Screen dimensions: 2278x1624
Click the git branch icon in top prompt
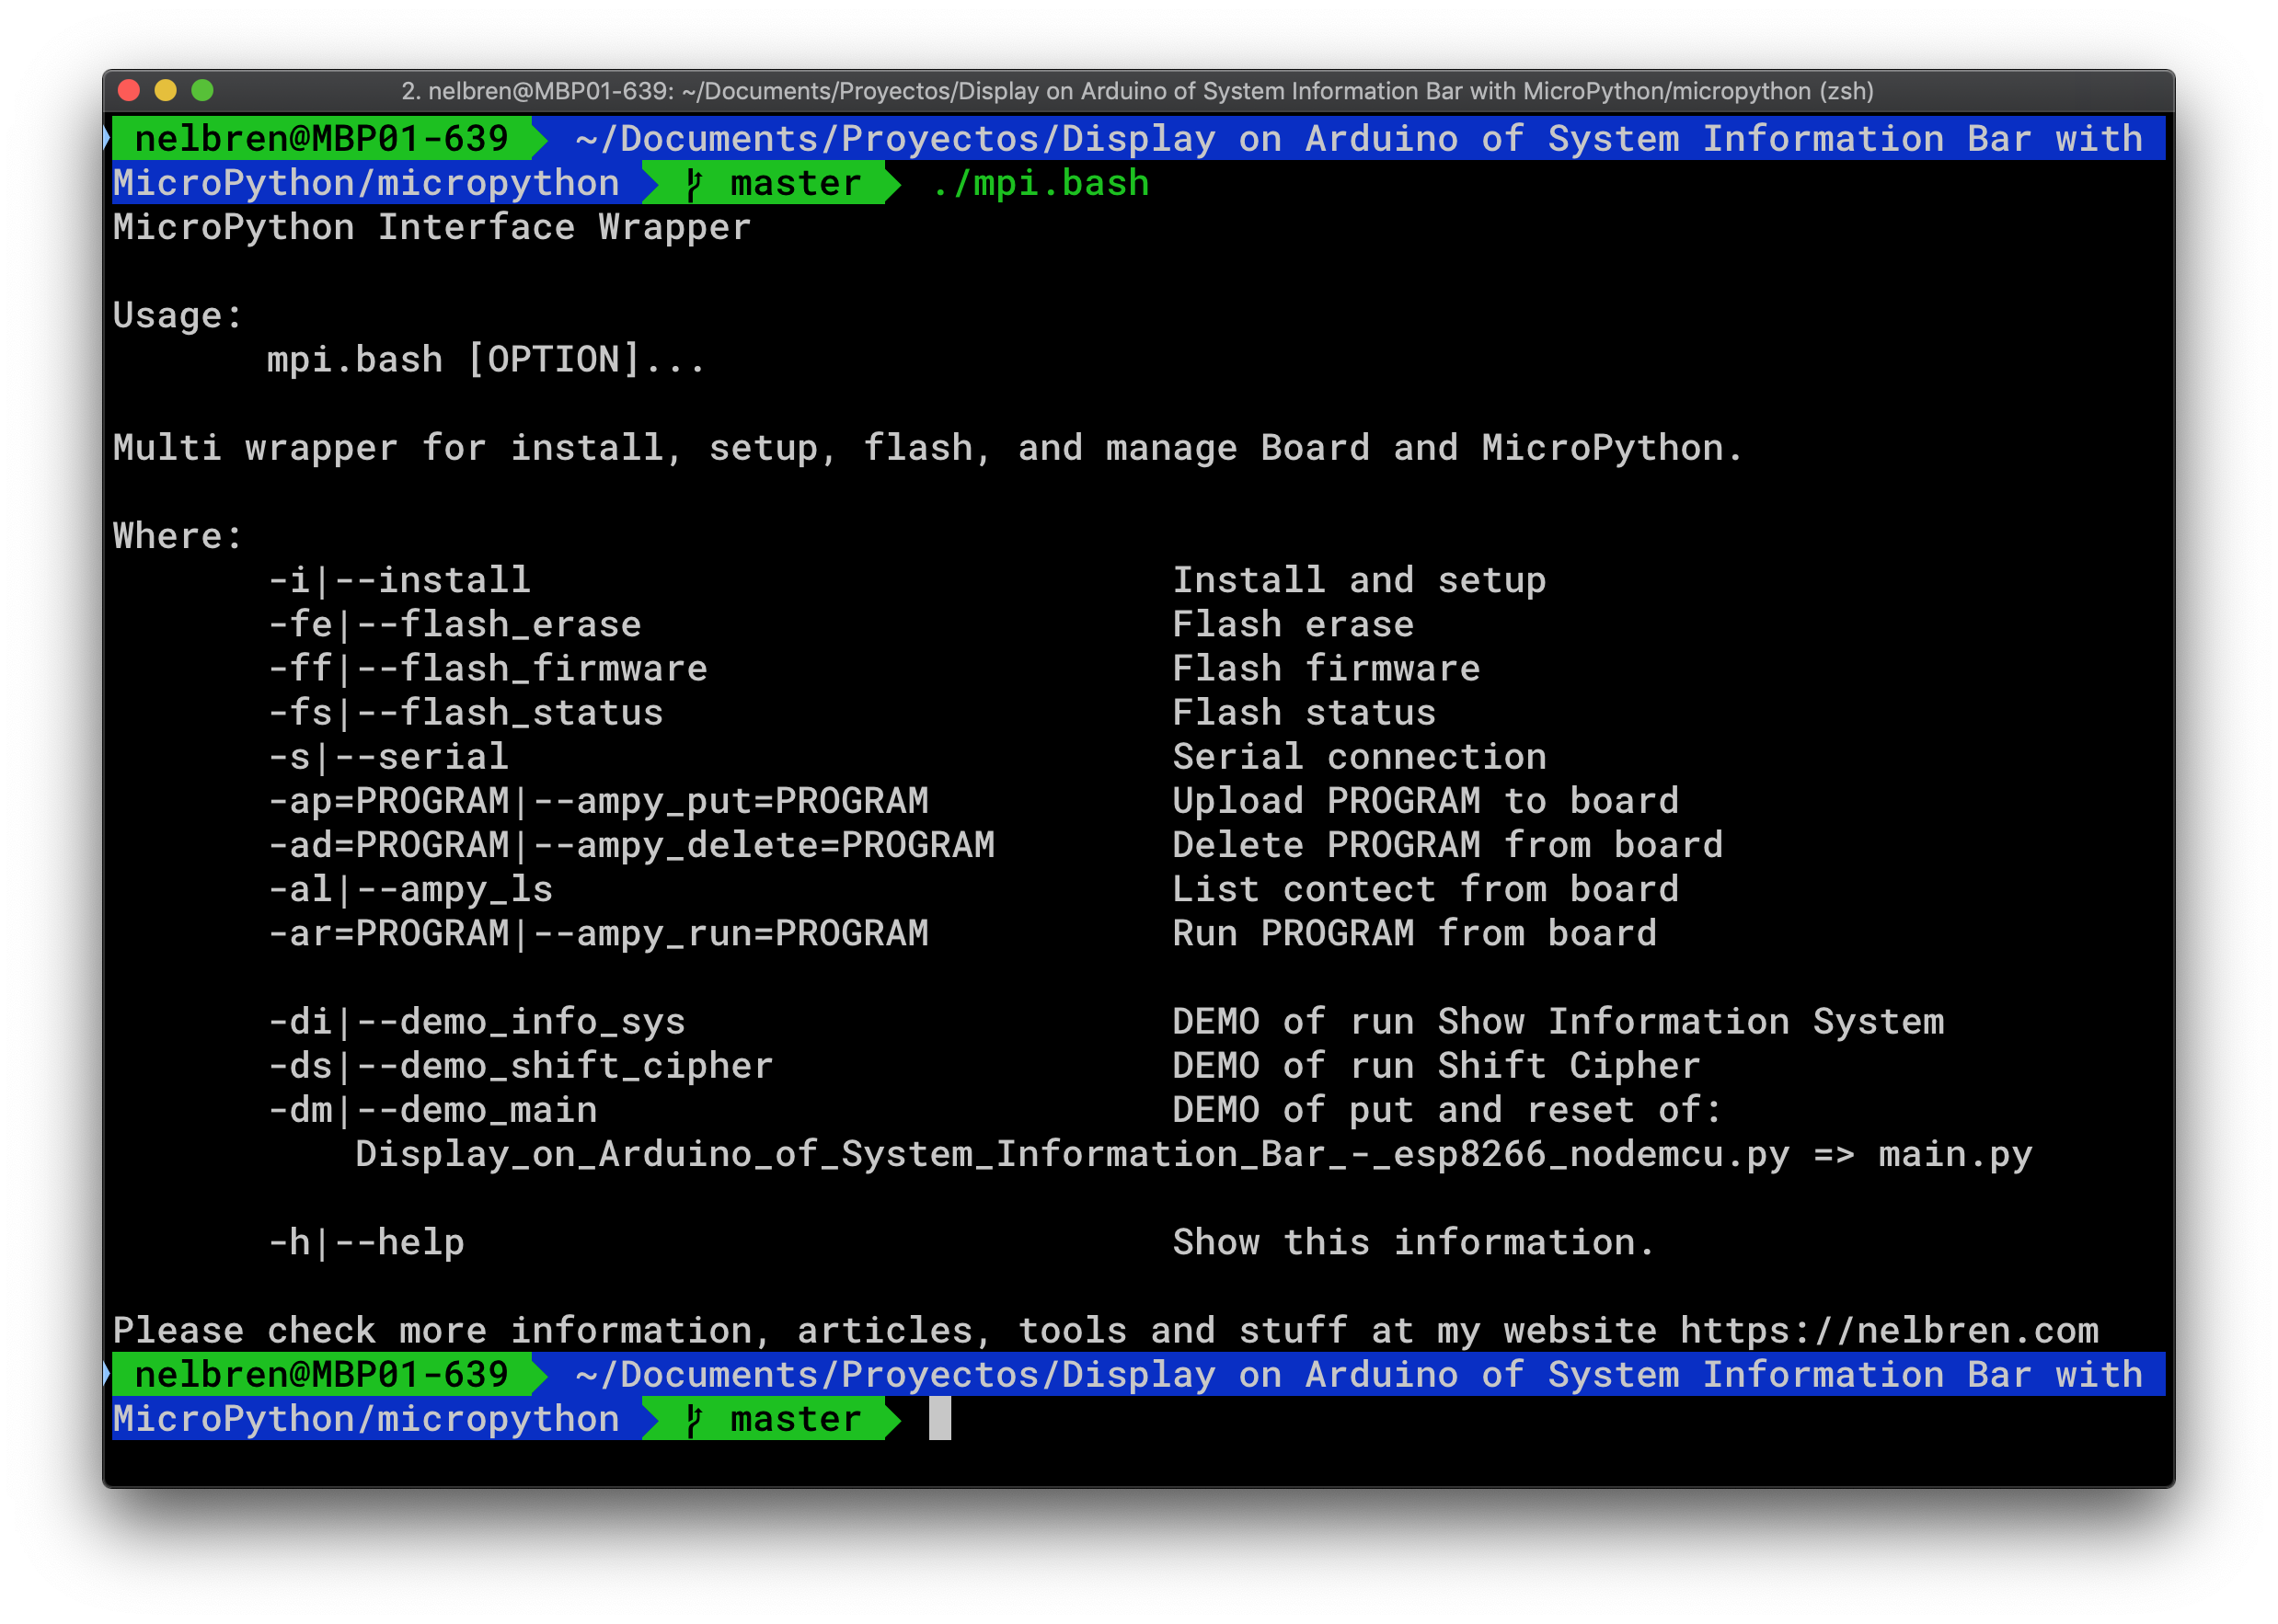pos(695,184)
